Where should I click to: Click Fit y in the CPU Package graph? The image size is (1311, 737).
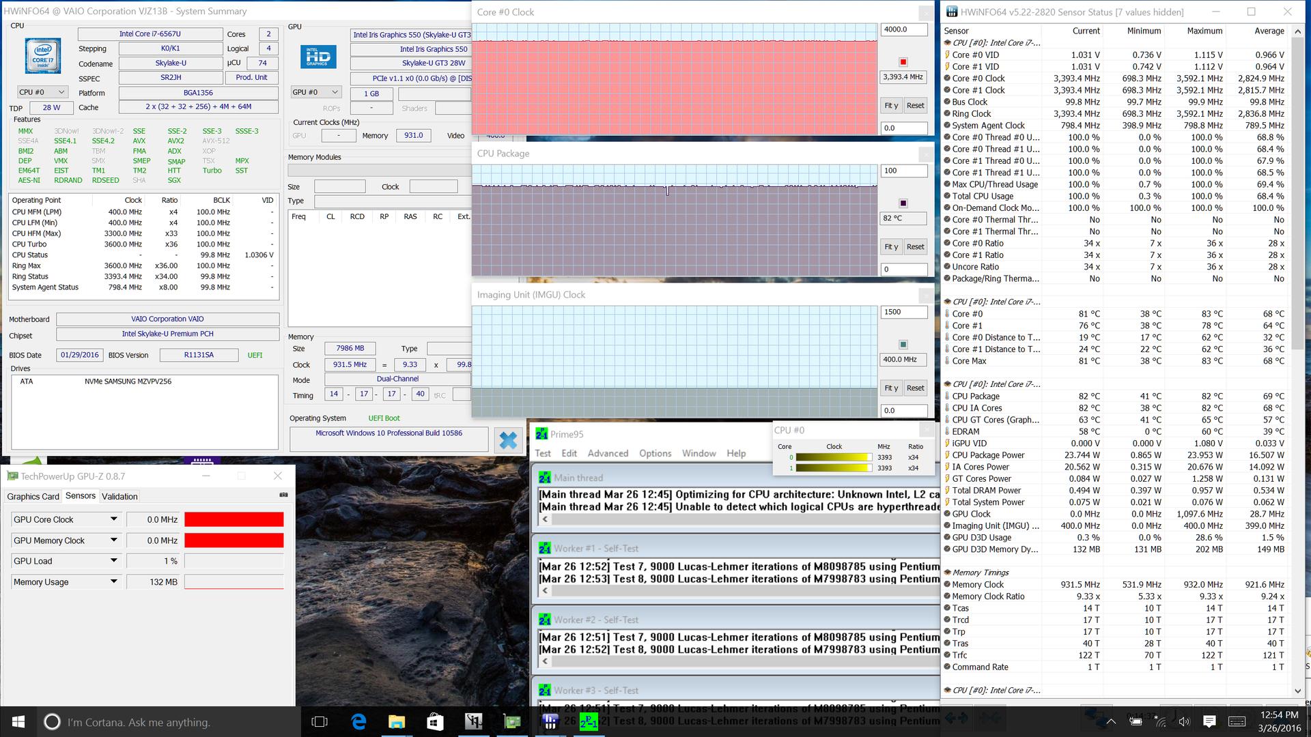pyautogui.click(x=891, y=247)
